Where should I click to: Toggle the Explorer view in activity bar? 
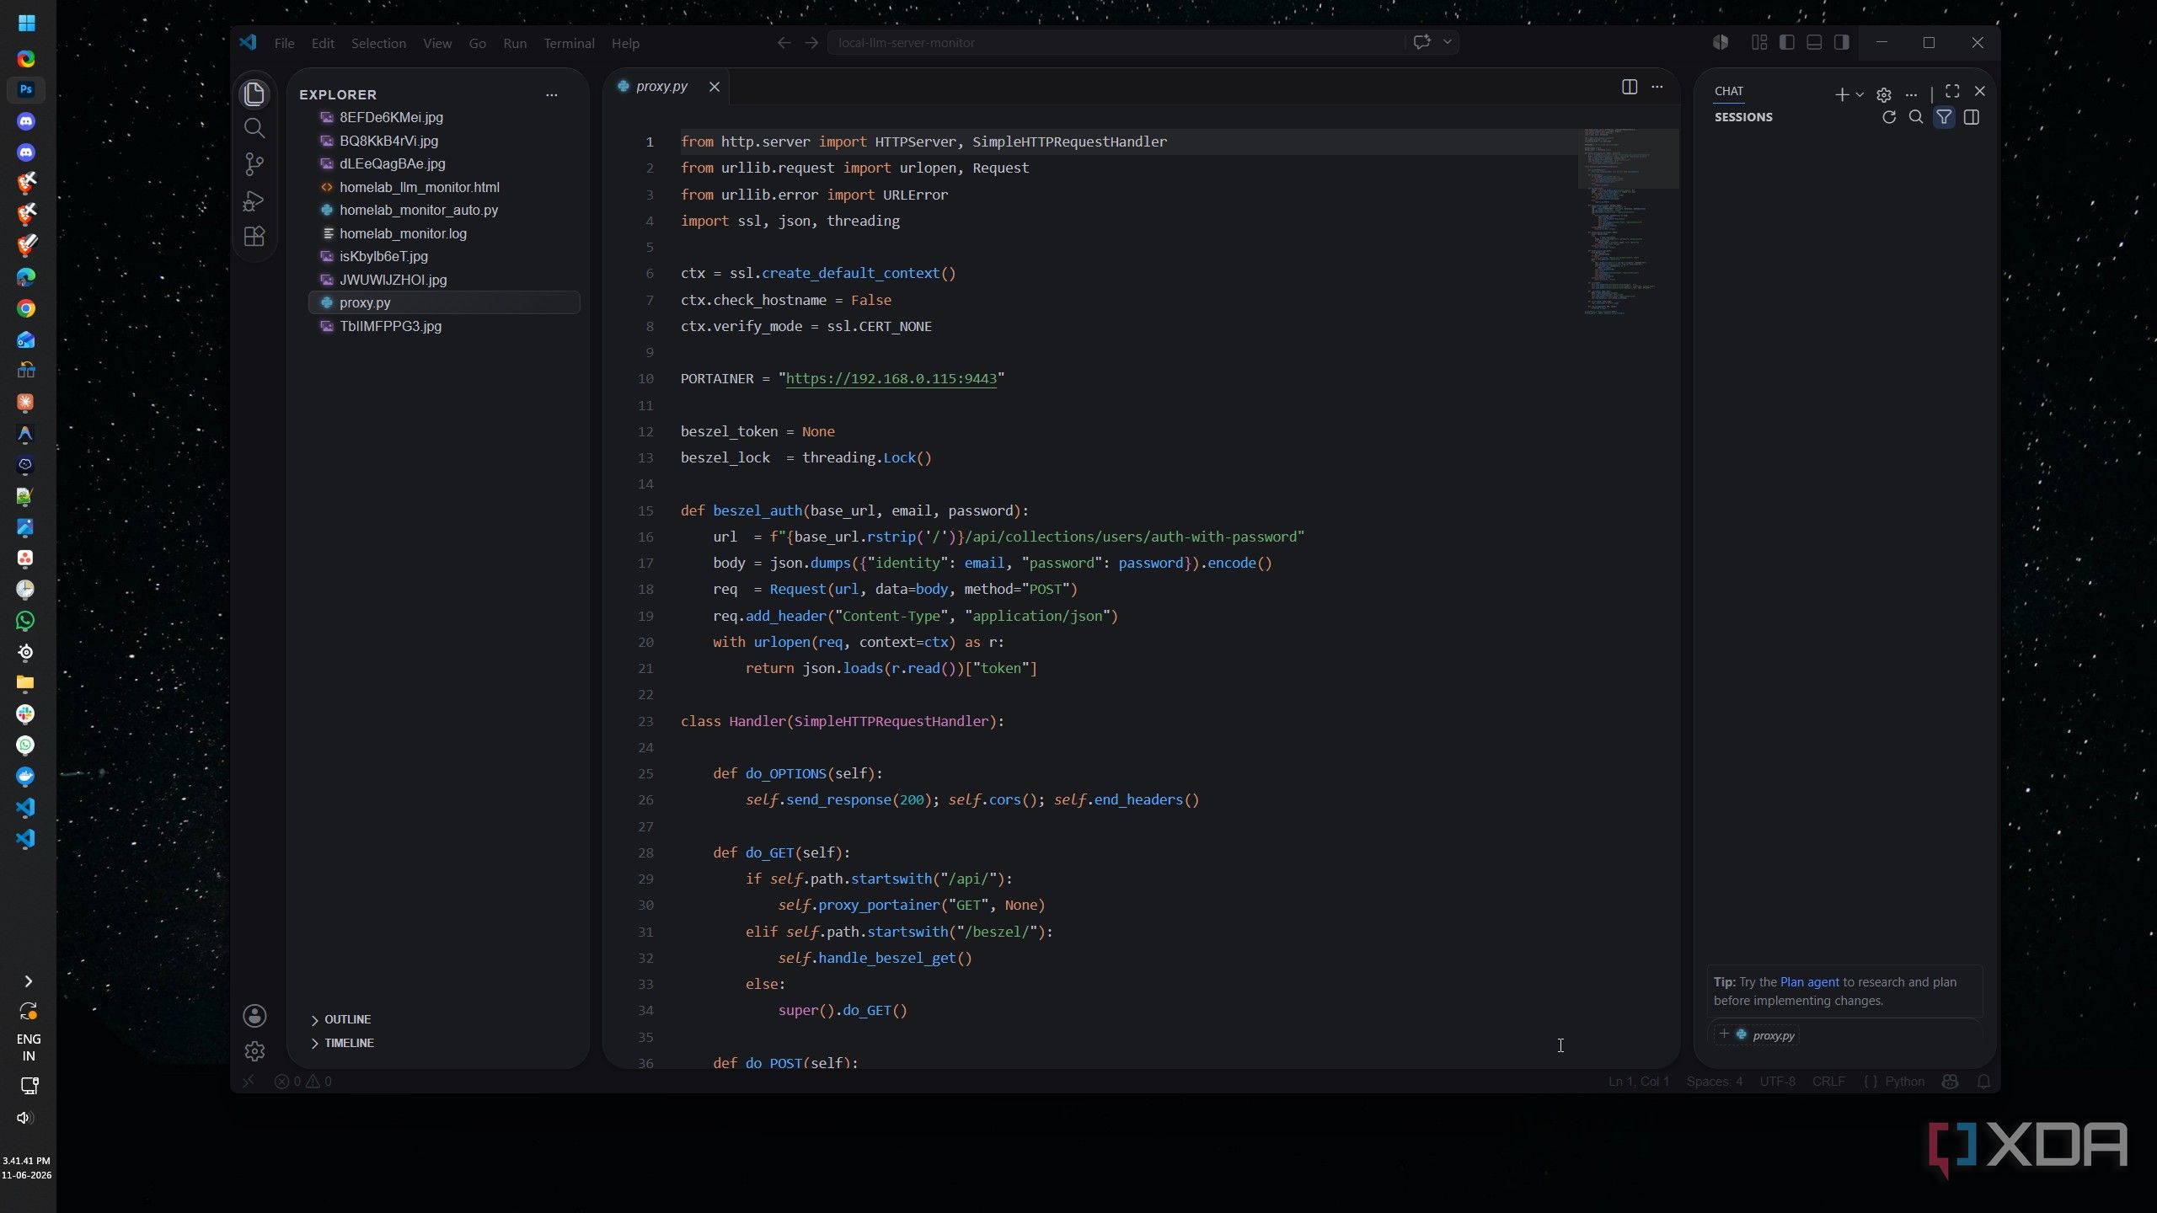point(254,94)
